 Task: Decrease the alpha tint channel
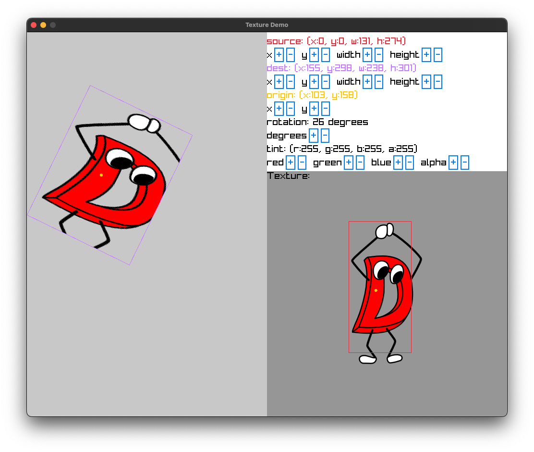[x=464, y=162]
